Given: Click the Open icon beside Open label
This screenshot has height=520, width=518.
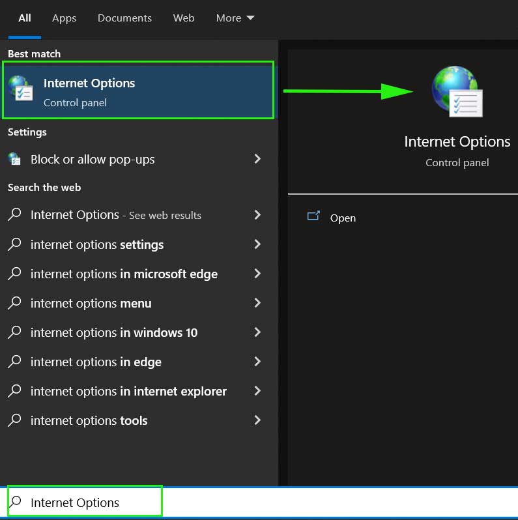Looking at the screenshot, I should (313, 216).
